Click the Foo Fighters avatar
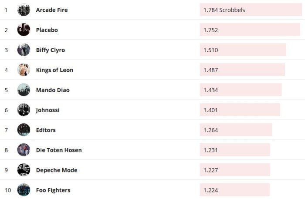 24,190
